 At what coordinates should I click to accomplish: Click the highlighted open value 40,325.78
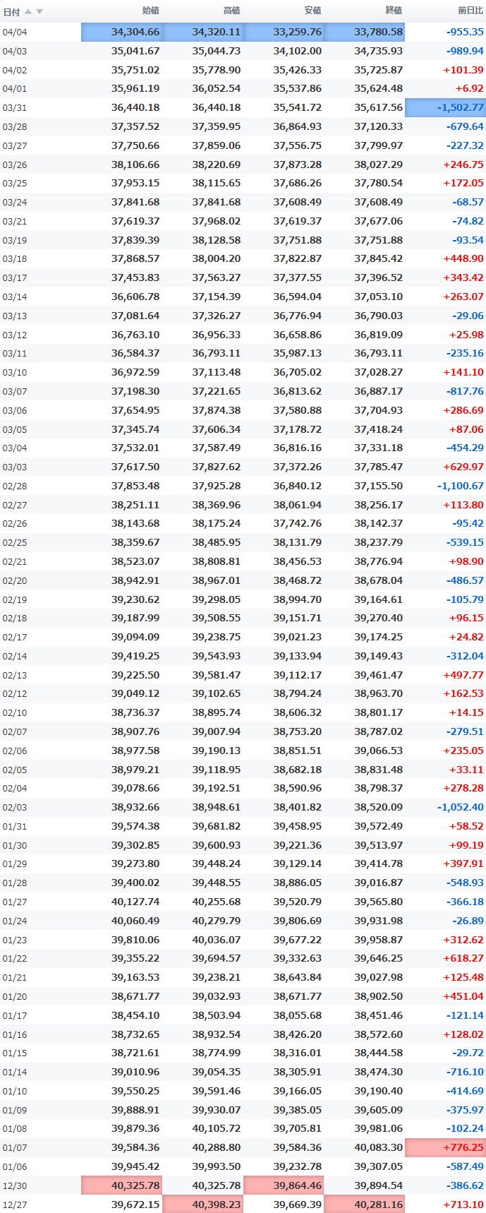tap(121, 1185)
